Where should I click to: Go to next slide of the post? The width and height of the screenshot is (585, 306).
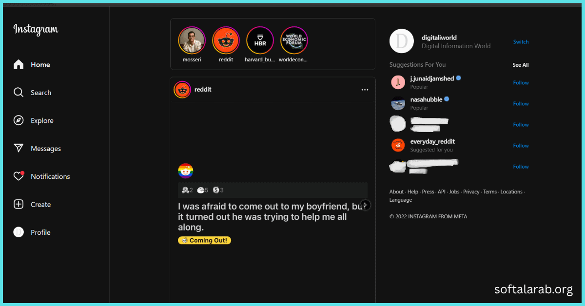point(365,205)
